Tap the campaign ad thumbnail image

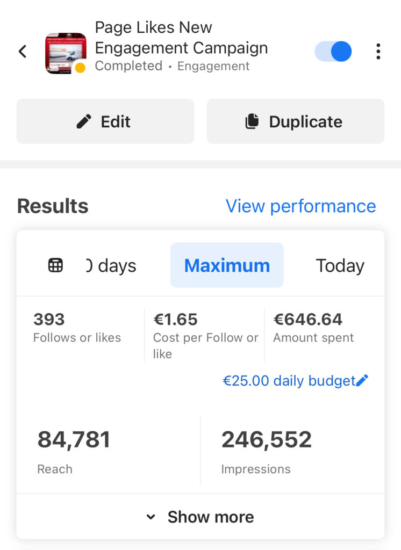[x=65, y=52]
